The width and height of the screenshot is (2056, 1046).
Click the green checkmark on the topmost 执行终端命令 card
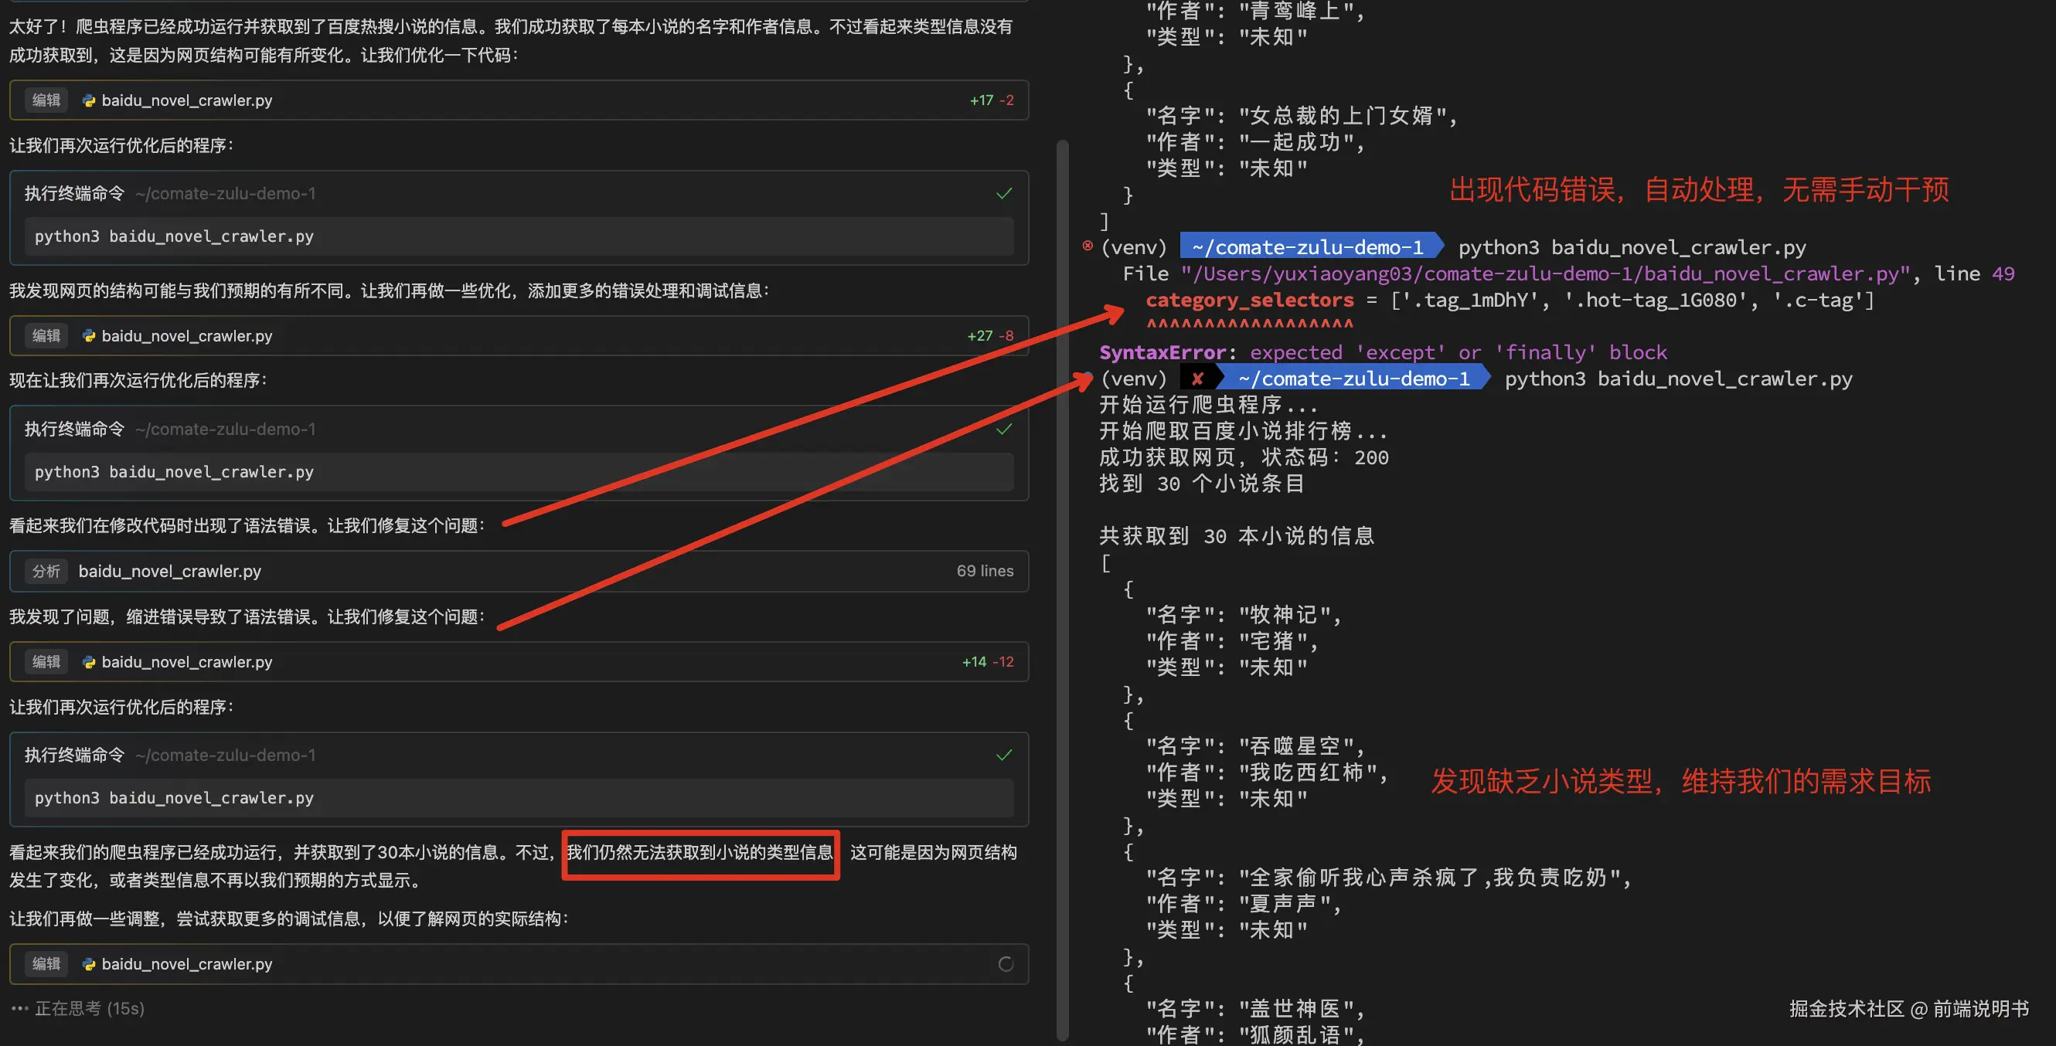(1004, 194)
